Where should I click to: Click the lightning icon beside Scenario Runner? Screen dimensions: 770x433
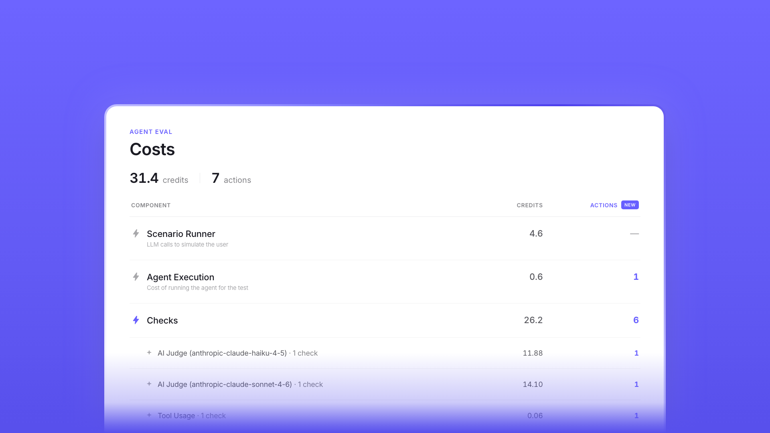pyautogui.click(x=136, y=233)
